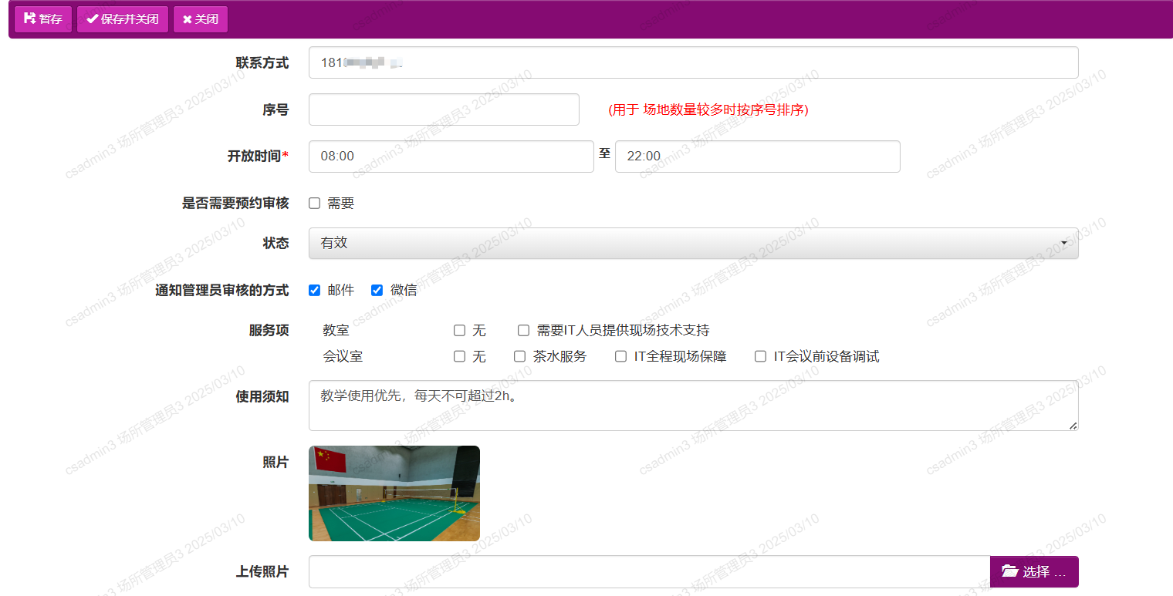This screenshot has width=1173, height=596.
Task: Uncheck the 微信 notification checkbox
Action: pos(377,290)
